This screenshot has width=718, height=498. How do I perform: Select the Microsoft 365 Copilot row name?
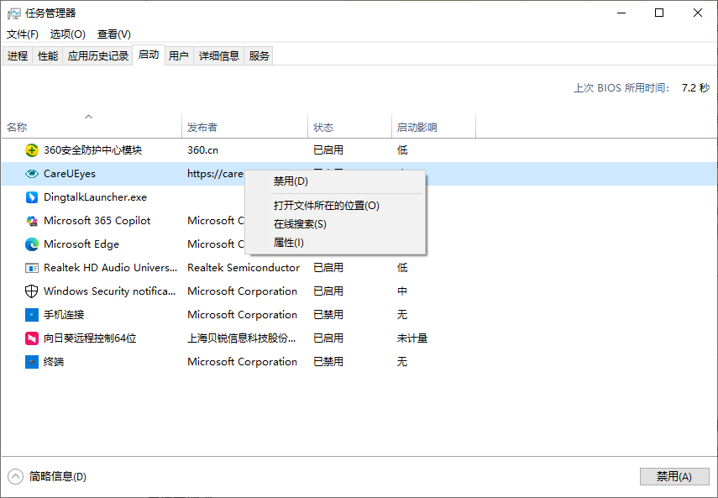[x=97, y=221]
